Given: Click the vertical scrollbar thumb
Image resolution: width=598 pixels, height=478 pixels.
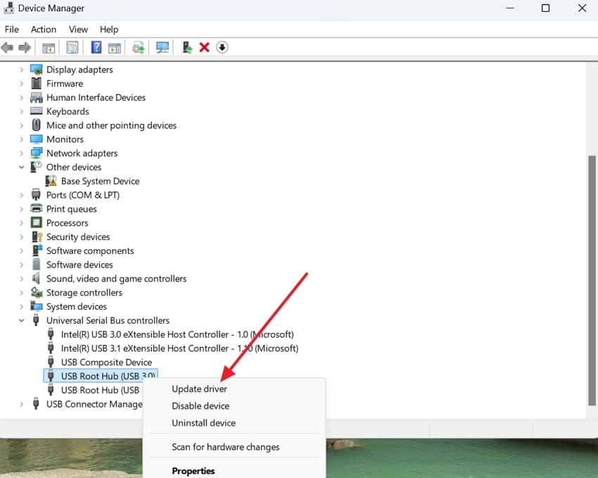Looking at the screenshot, I should coord(592,280).
